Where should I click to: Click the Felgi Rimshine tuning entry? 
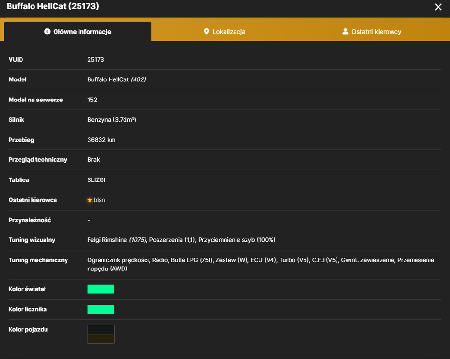tap(117, 240)
